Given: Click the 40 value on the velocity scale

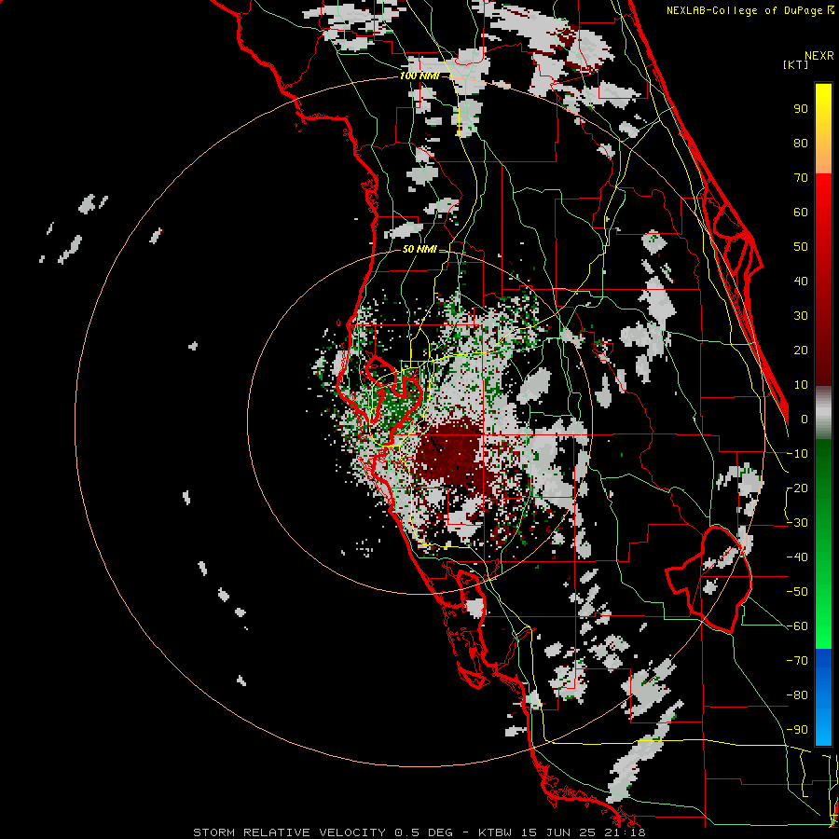Looking at the screenshot, I should [801, 281].
